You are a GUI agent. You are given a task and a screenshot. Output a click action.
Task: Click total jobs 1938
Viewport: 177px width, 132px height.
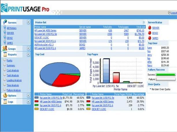110,34
